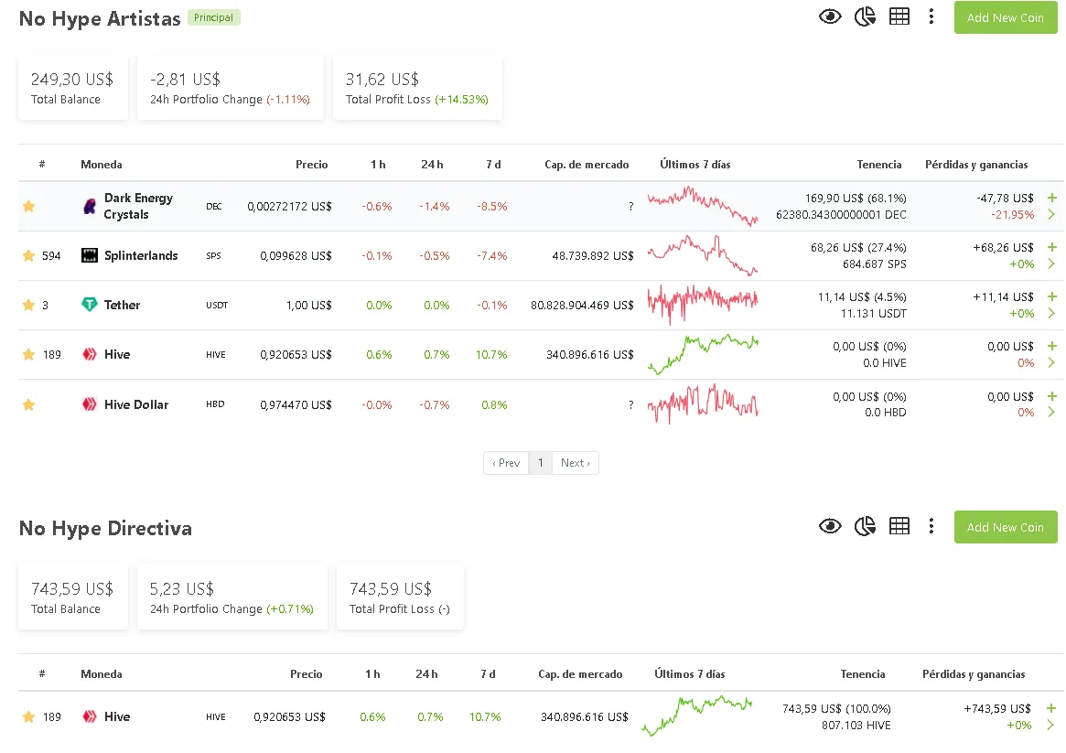Open pie chart view for No Hype Artistas
Viewport: 1066px width, 753px height.
(865, 17)
